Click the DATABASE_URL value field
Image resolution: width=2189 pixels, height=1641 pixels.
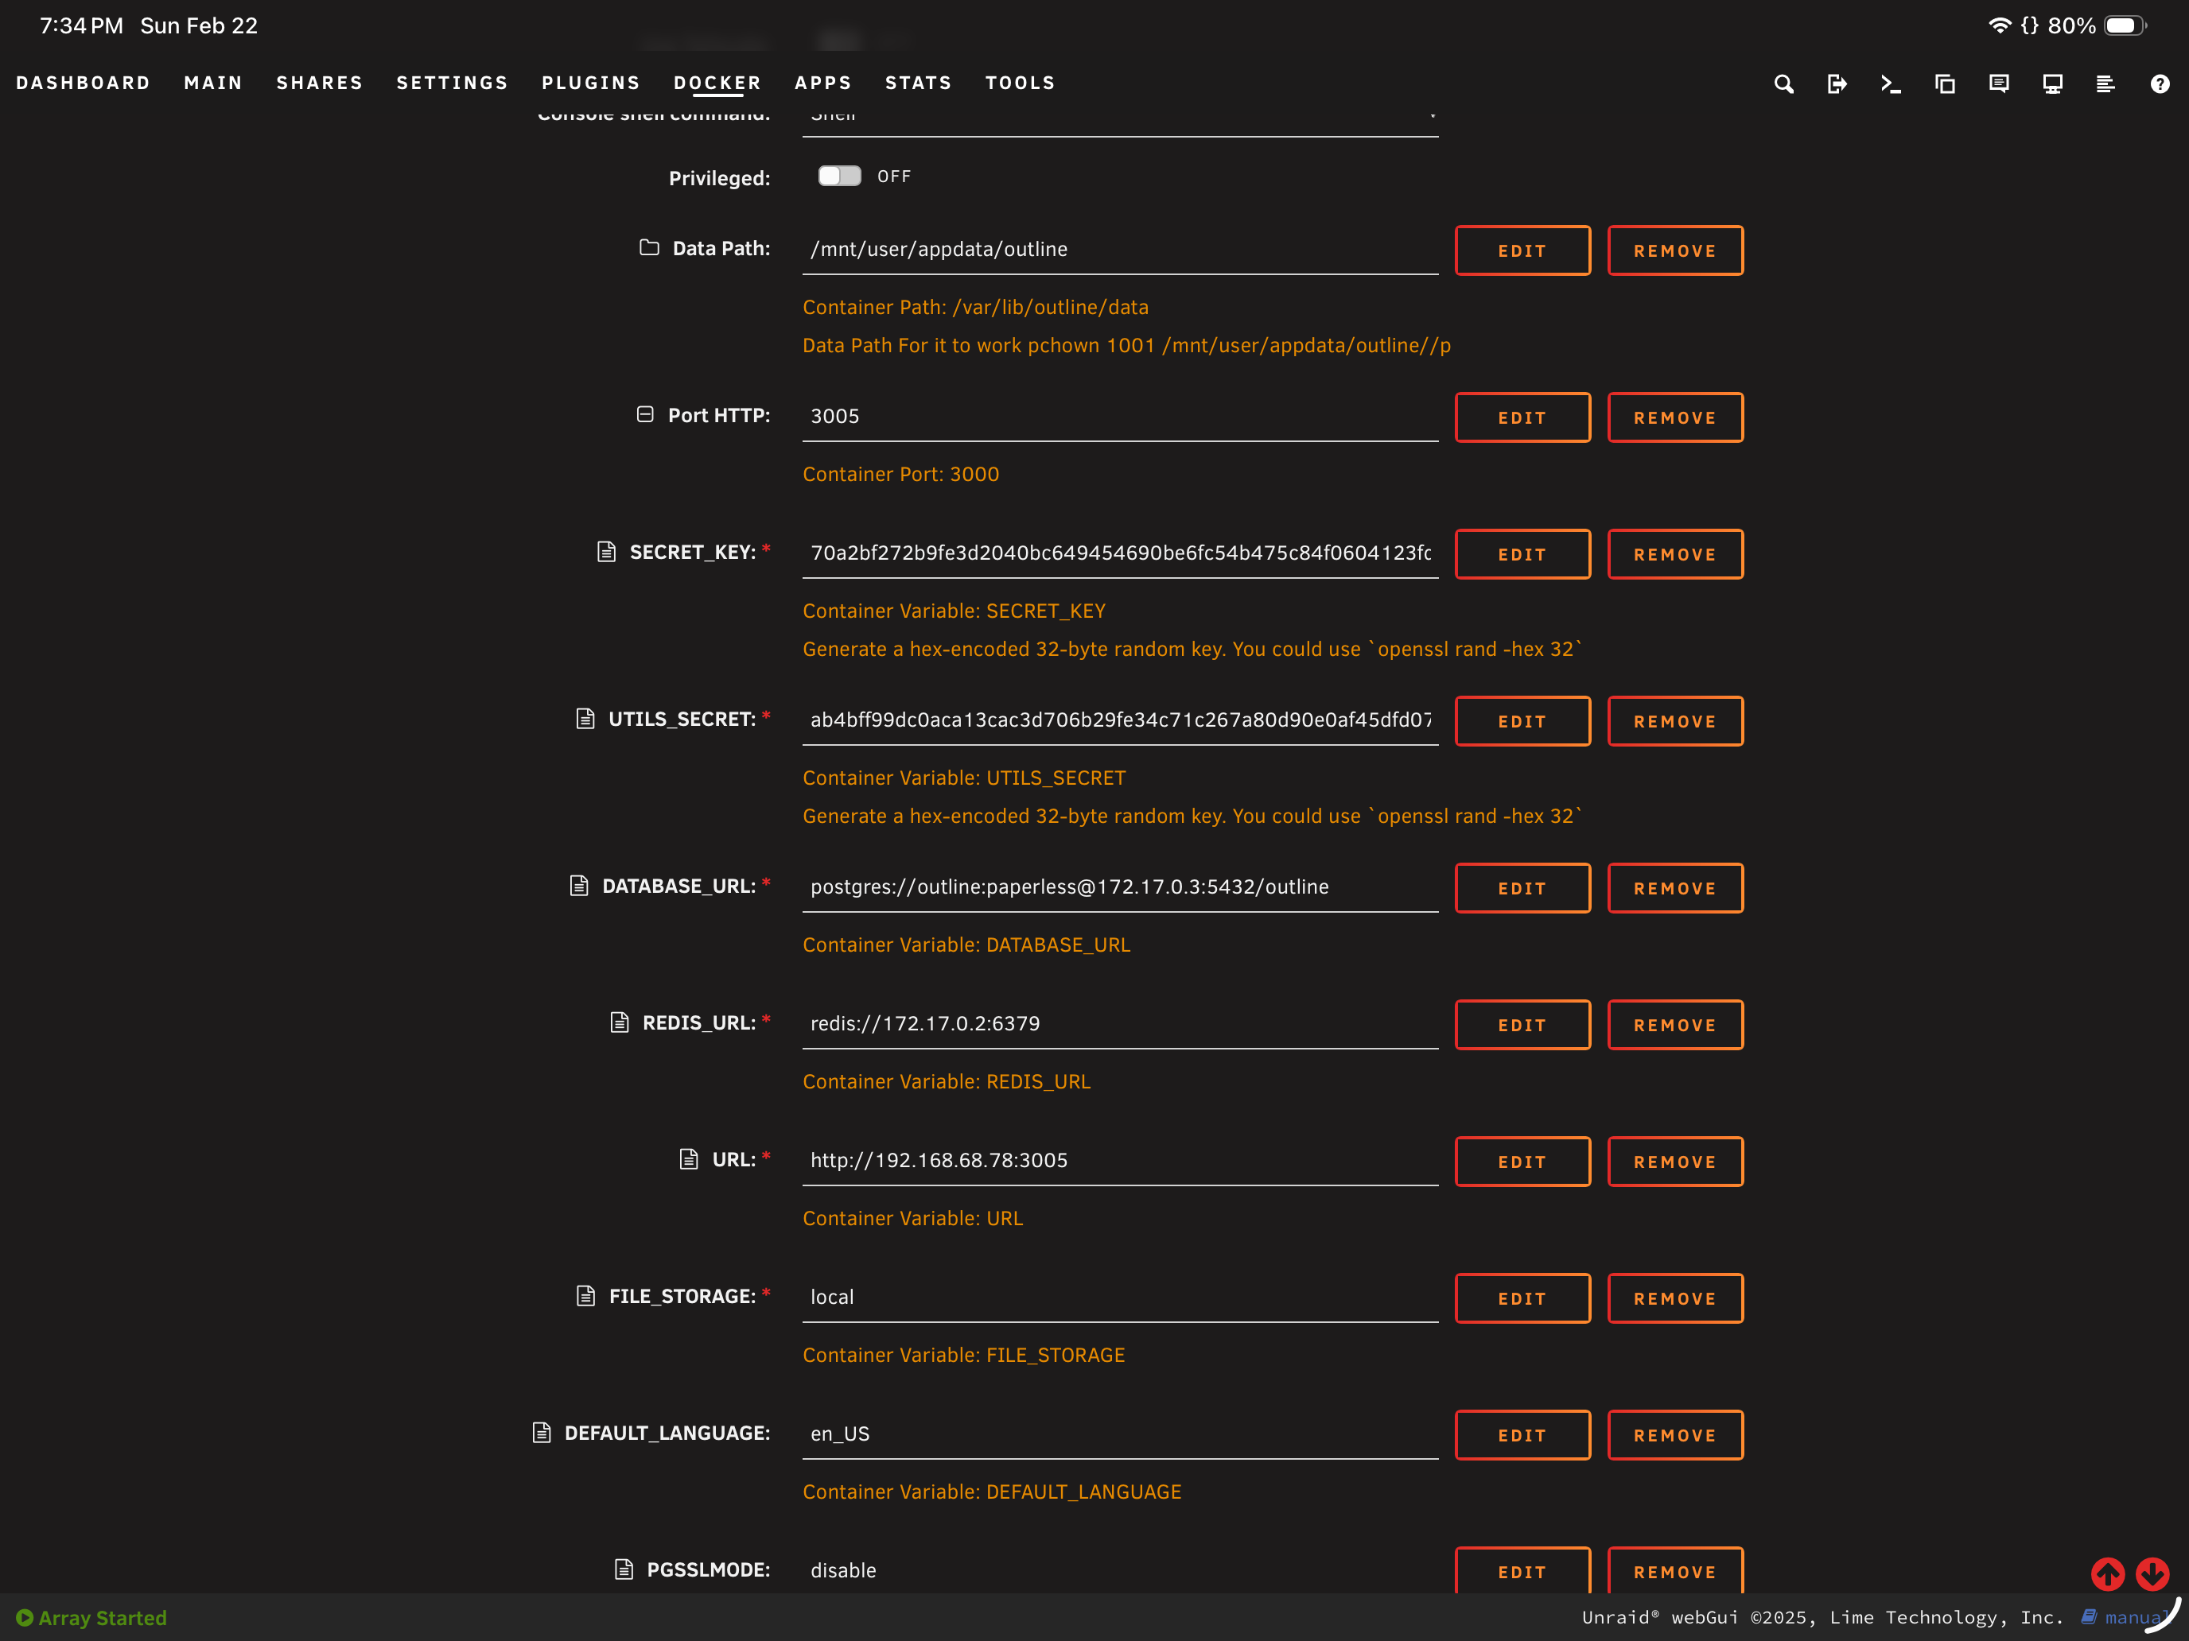(x=1120, y=887)
